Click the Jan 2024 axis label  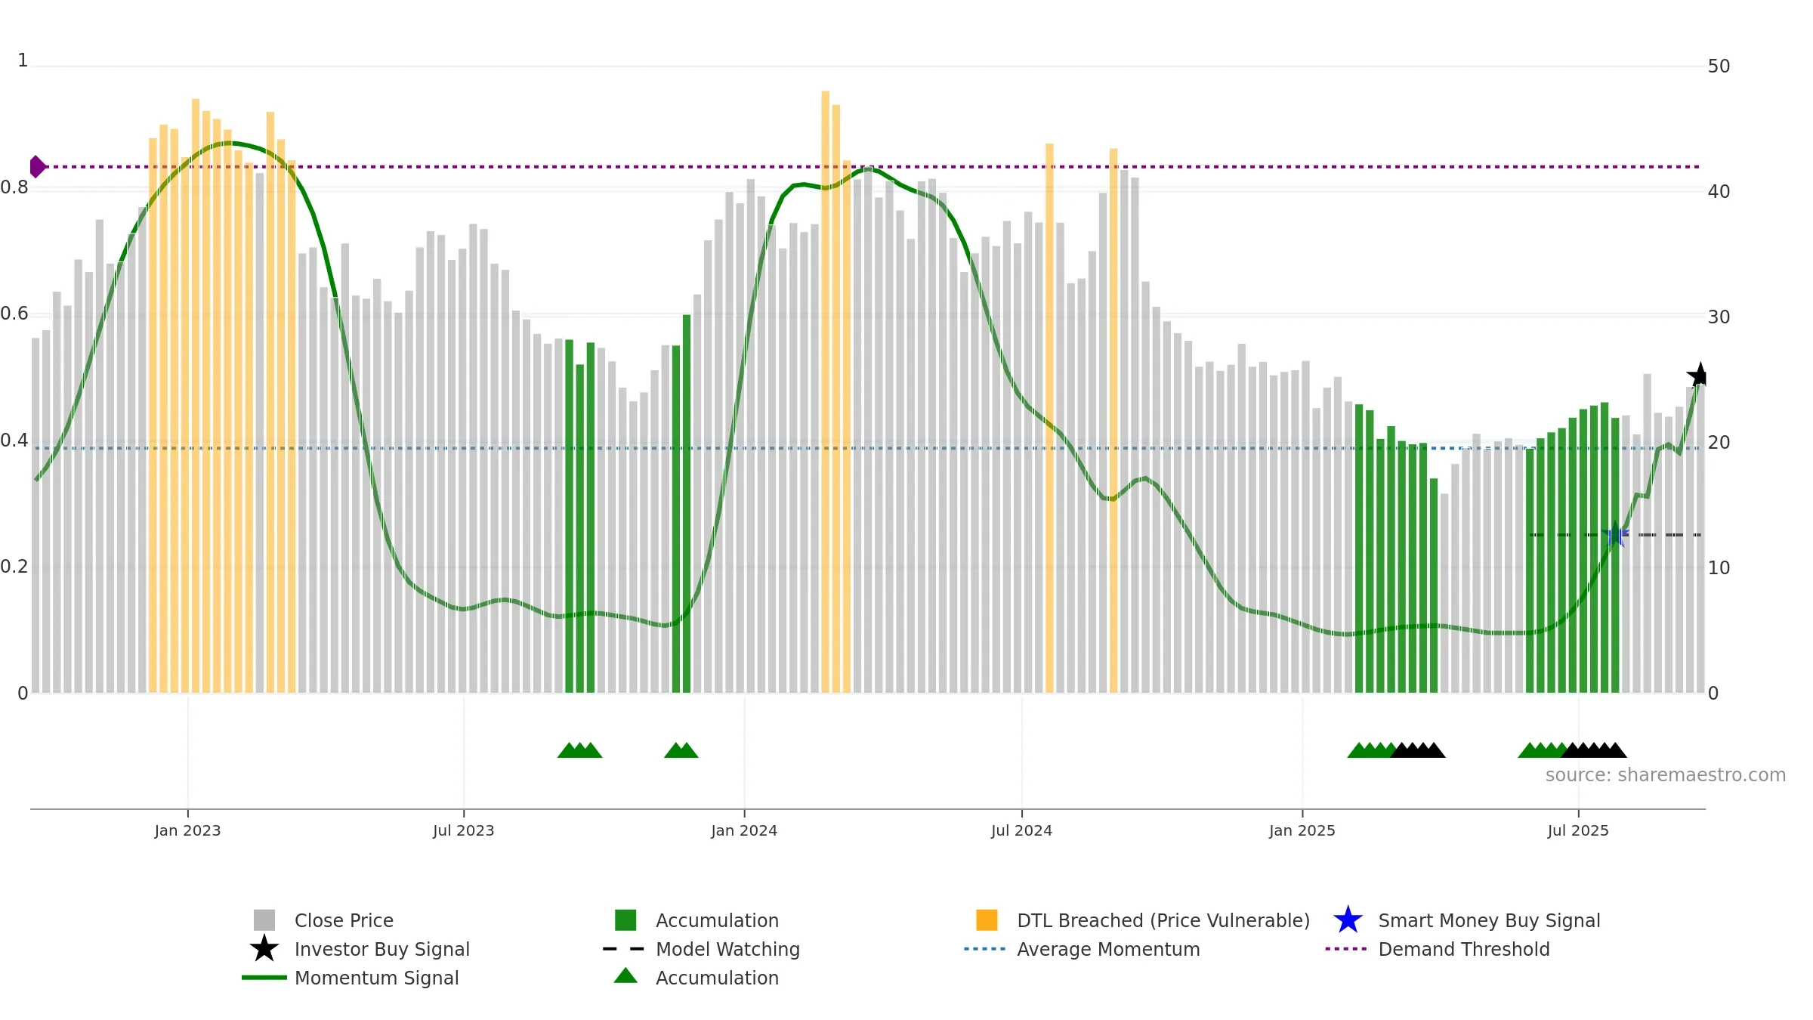744,830
